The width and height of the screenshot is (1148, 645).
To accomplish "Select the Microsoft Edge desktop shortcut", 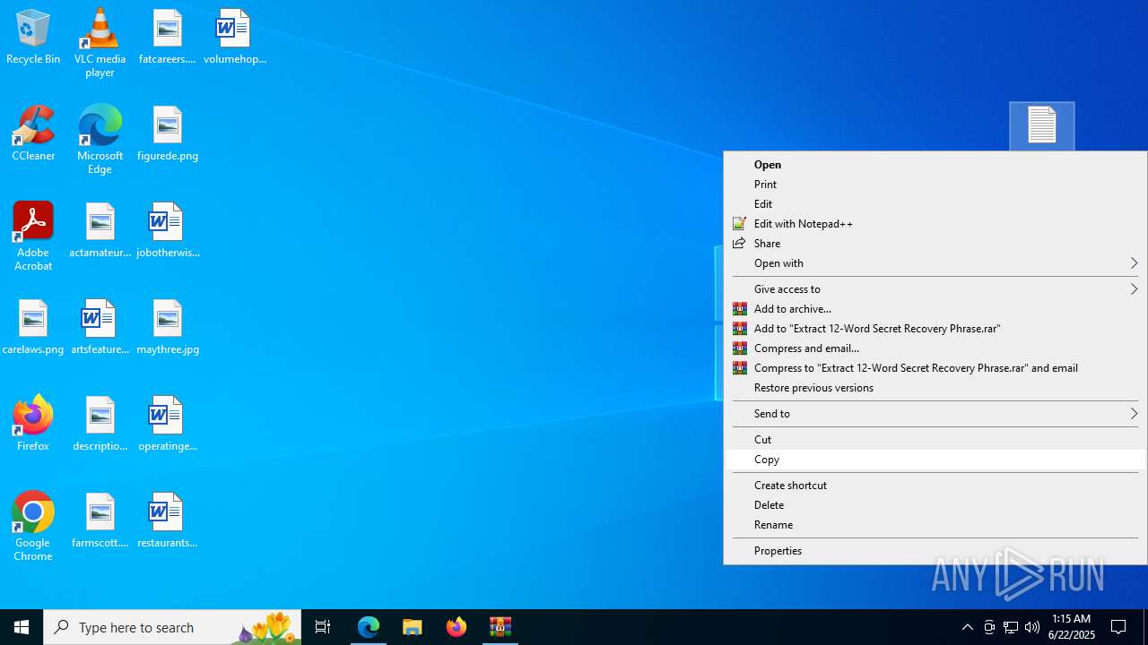I will coord(100,140).
